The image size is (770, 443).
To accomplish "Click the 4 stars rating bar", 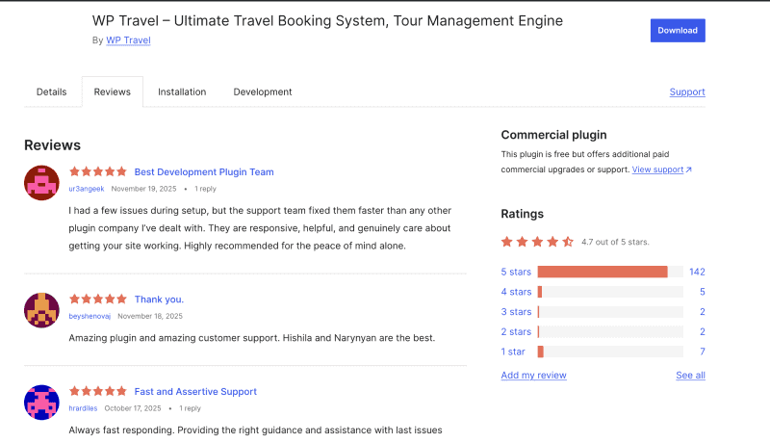I will (610, 292).
